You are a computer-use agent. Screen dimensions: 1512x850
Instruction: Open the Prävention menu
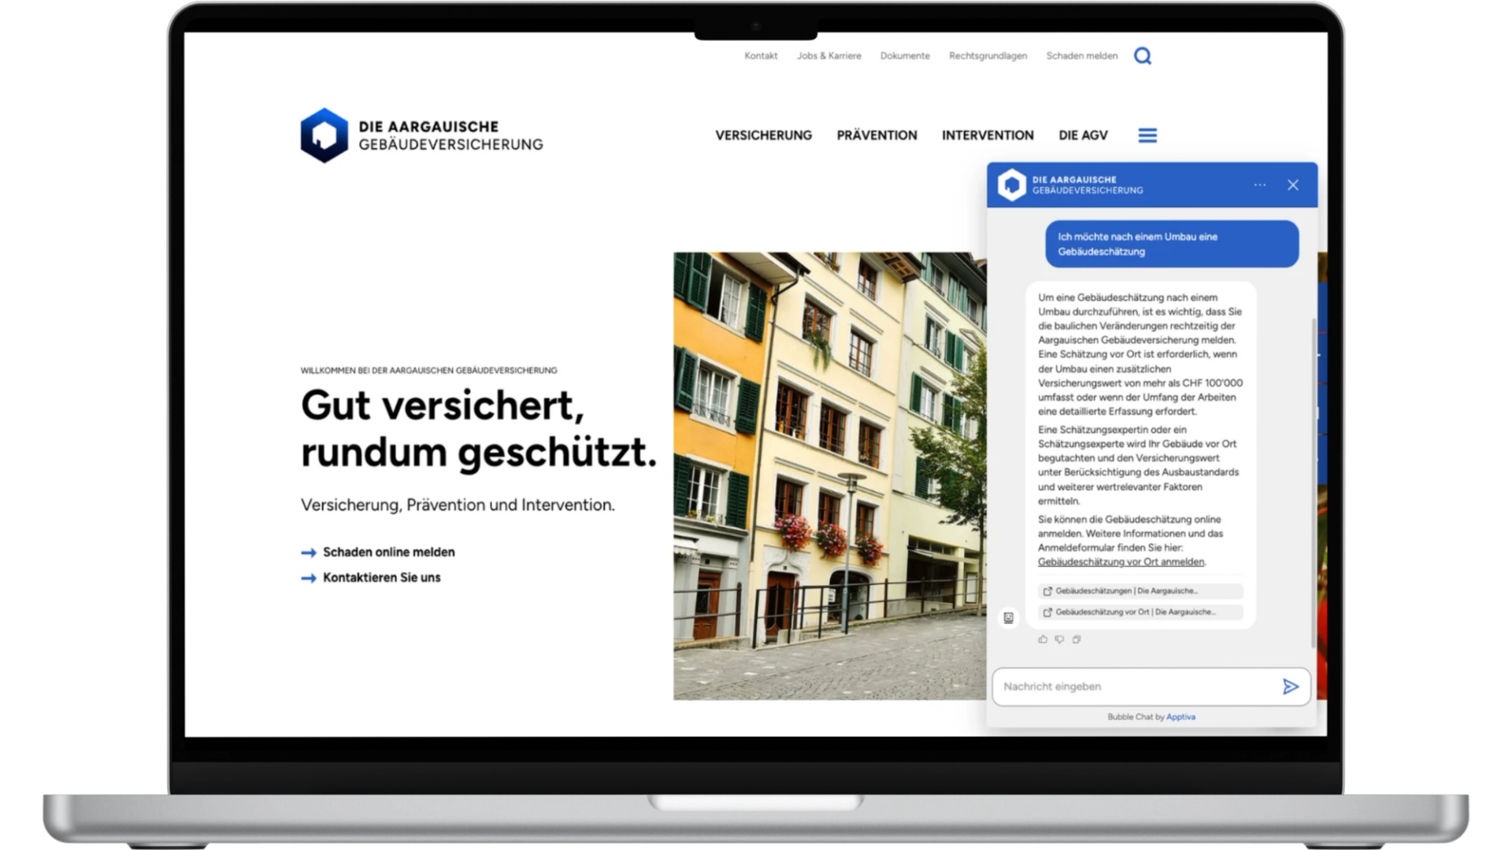click(876, 135)
